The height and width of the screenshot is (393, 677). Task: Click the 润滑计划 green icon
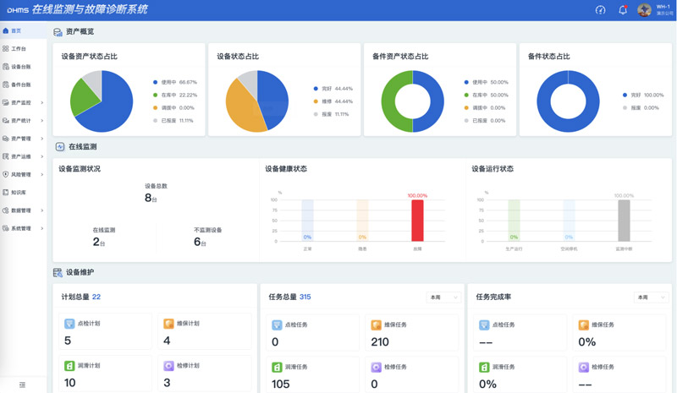[x=69, y=367]
